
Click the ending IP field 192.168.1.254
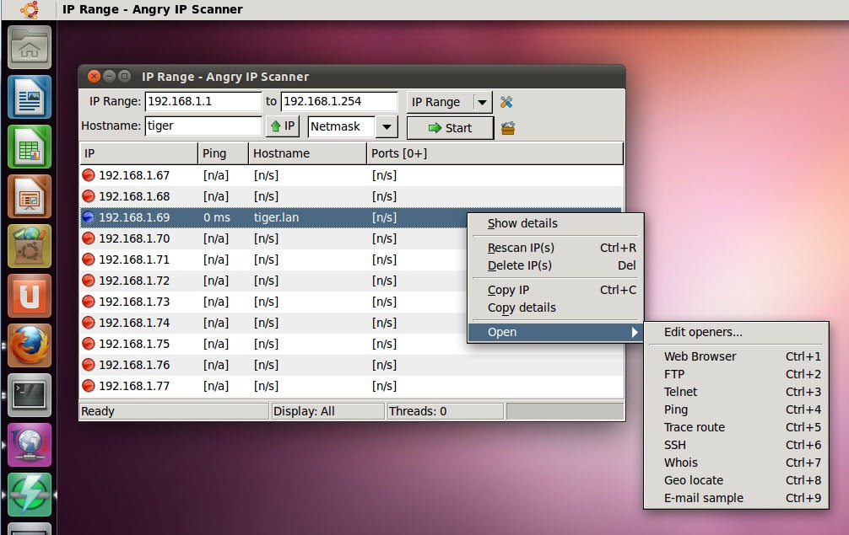(339, 101)
